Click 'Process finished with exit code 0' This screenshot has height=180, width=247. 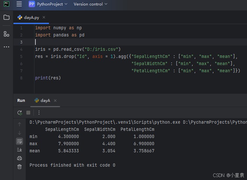click(72, 165)
